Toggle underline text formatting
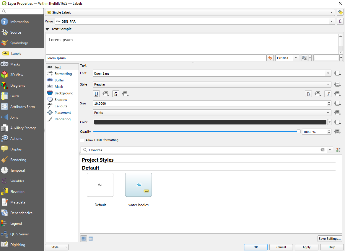The image size is (345, 251). 96,93
